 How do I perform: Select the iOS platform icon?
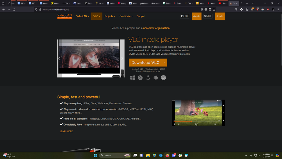pyautogui.click(x=163, y=78)
